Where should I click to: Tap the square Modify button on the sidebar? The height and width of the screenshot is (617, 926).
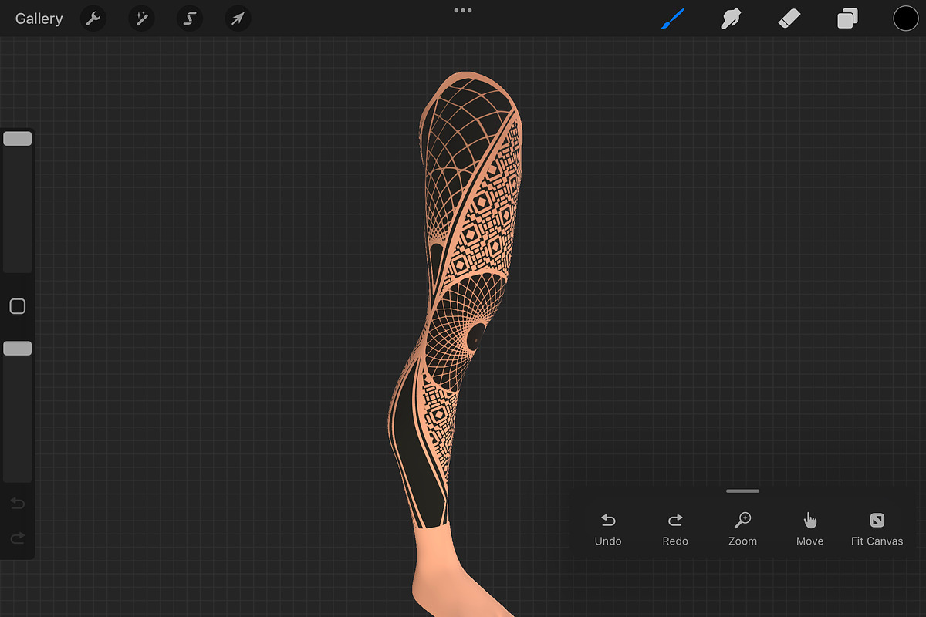pyautogui.click(x=17, y=305)
